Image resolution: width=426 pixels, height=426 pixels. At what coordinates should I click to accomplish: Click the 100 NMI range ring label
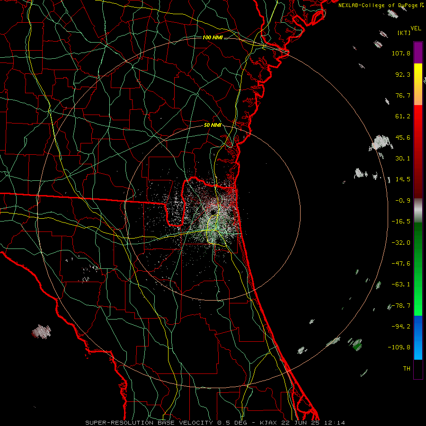(213, 37)
